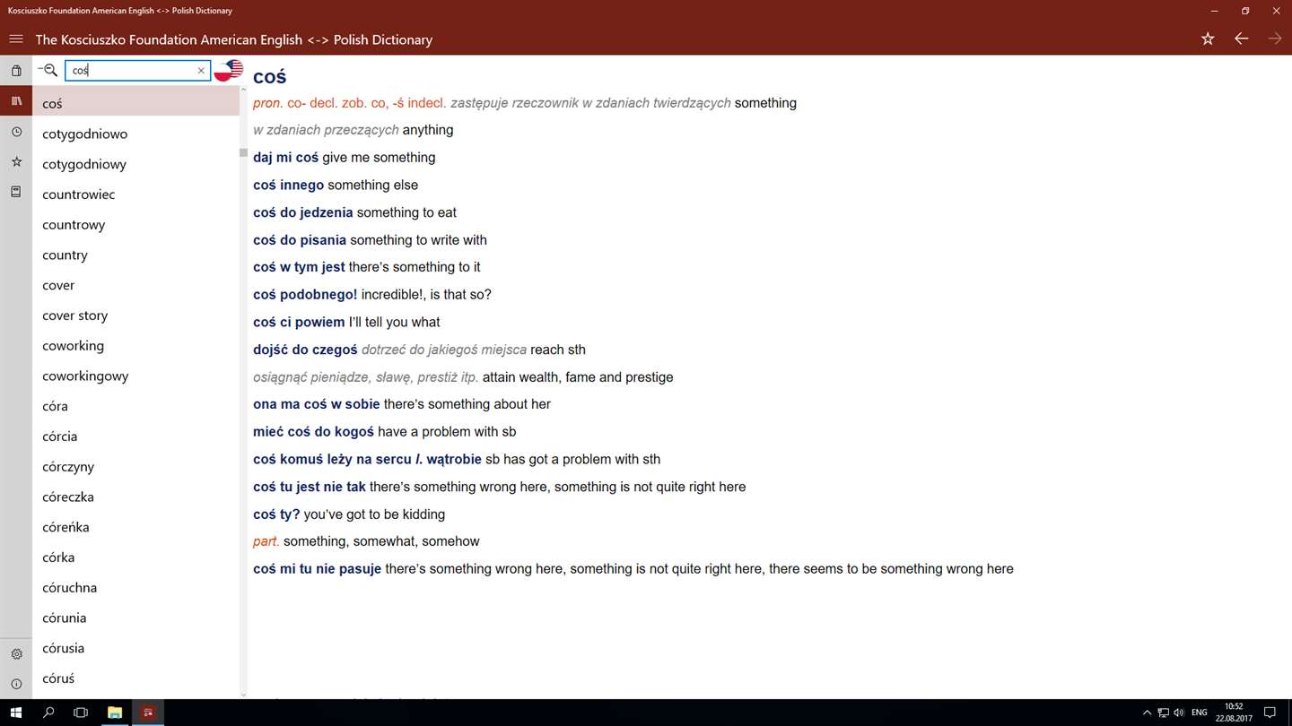
Task: Open the volume control in system tray
Action: pyautogui.click(x=1179, y=713)
